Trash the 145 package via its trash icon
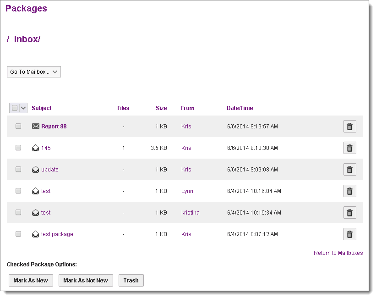 click(x=349, y=148)
